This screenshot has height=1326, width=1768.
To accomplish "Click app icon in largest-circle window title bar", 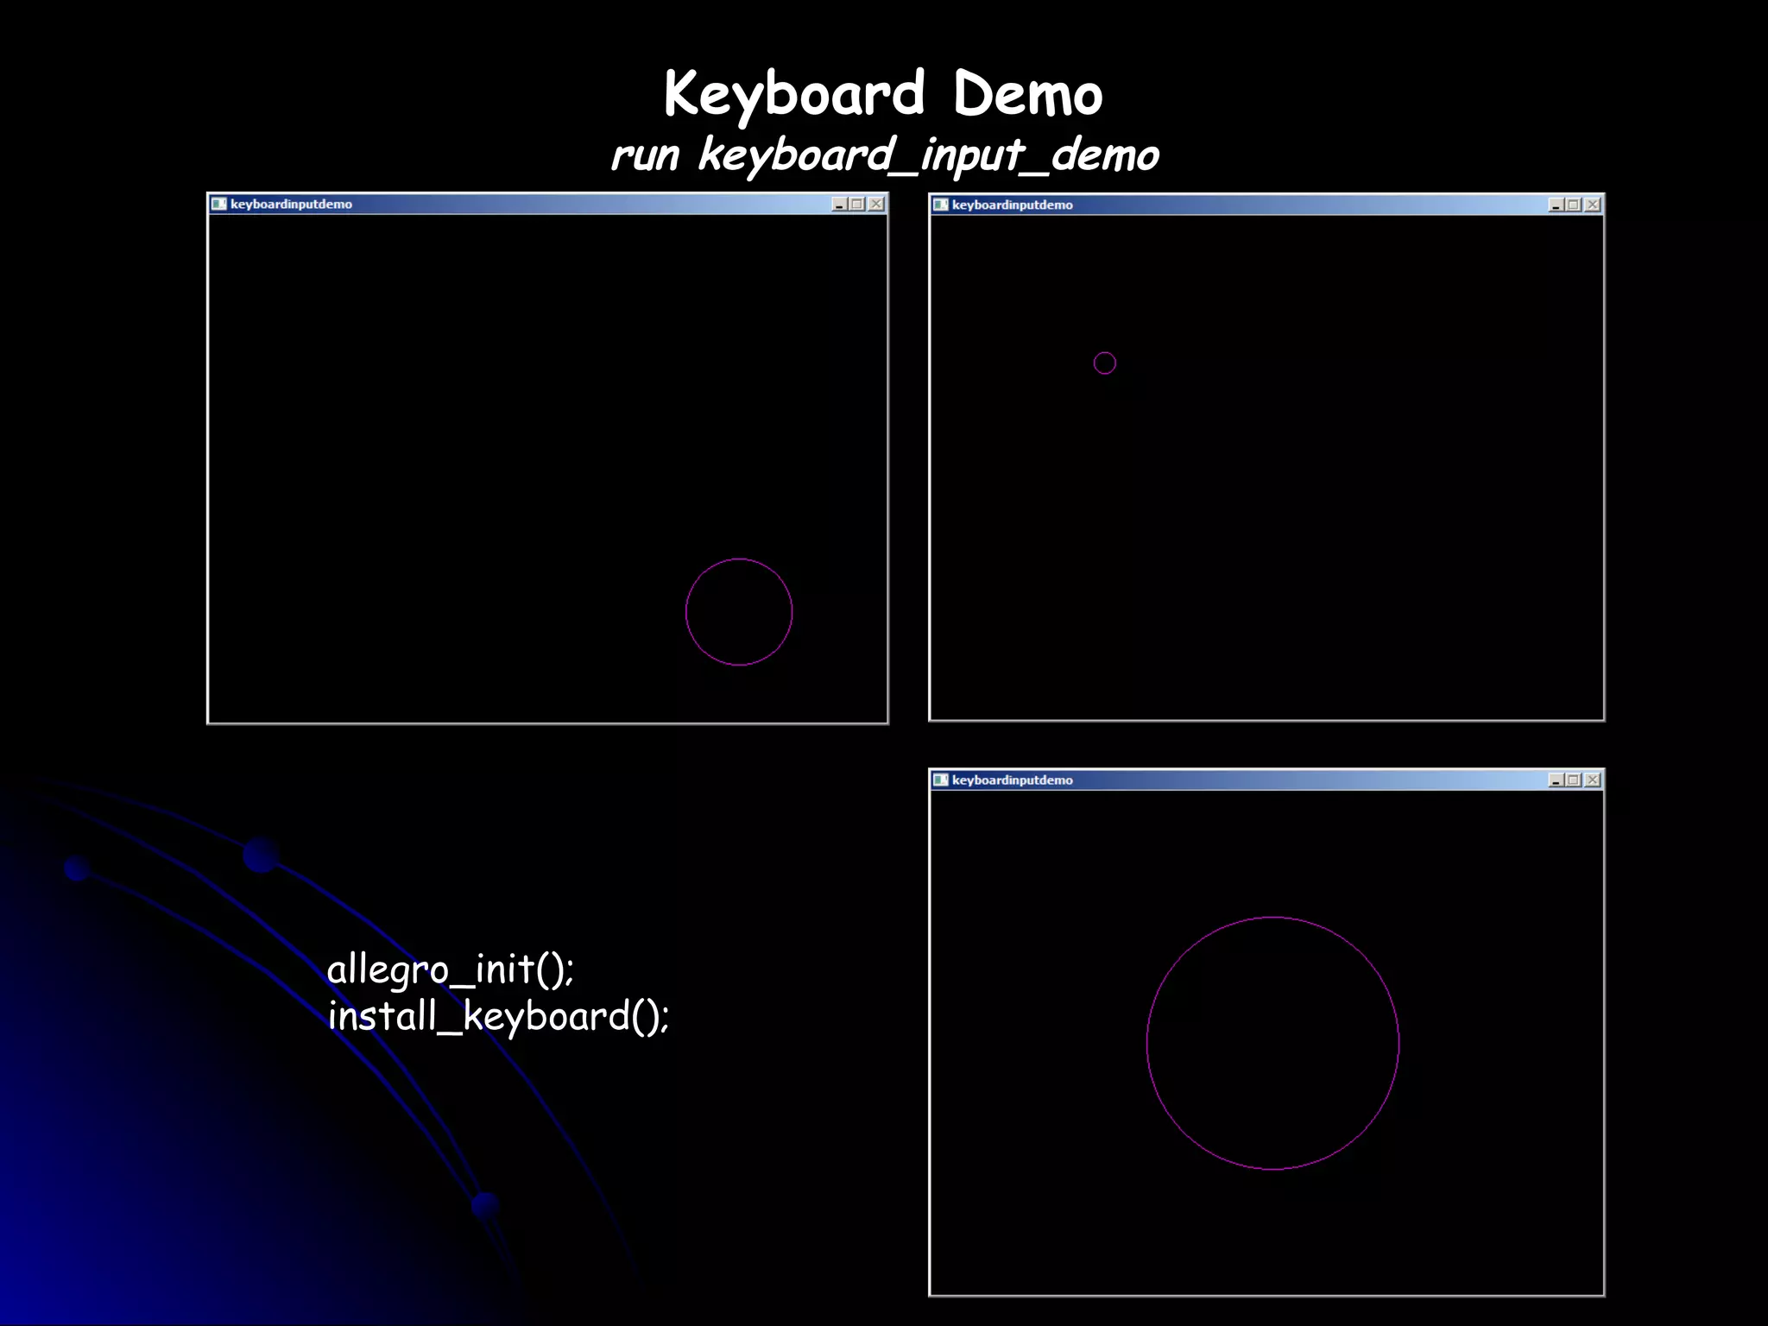I will point(940,780).
